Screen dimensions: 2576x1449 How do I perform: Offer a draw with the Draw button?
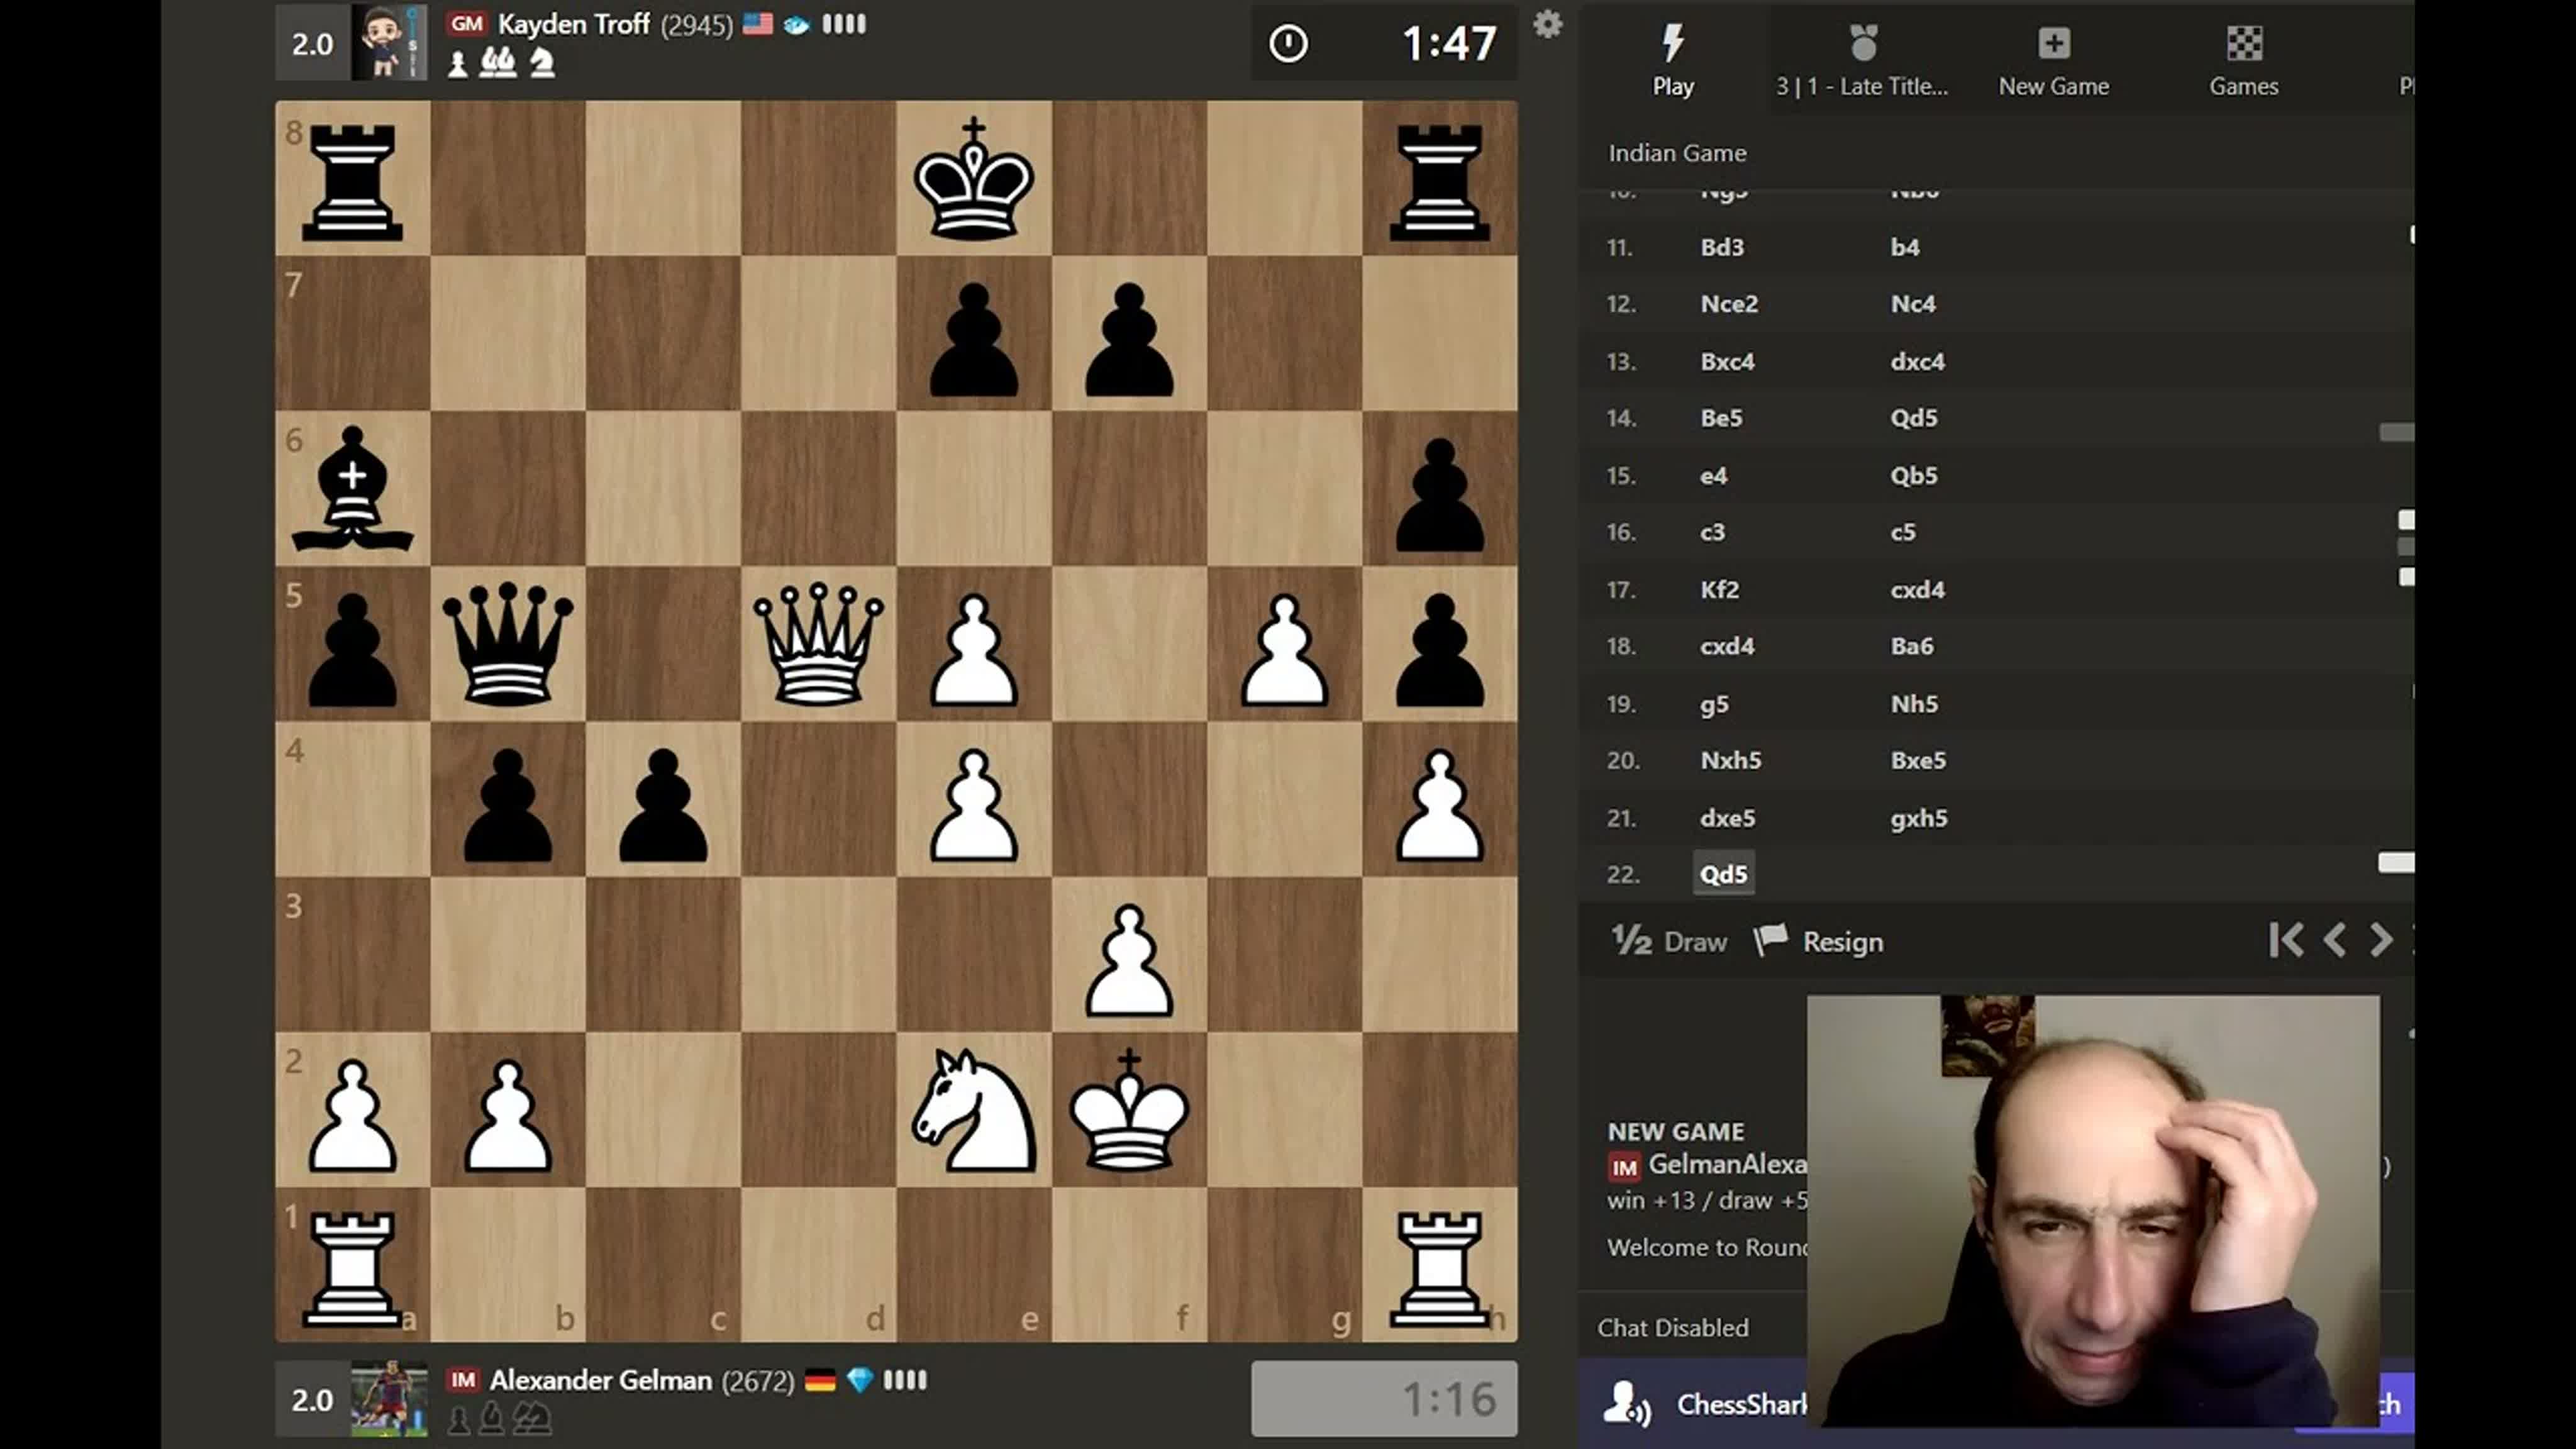1669,941
